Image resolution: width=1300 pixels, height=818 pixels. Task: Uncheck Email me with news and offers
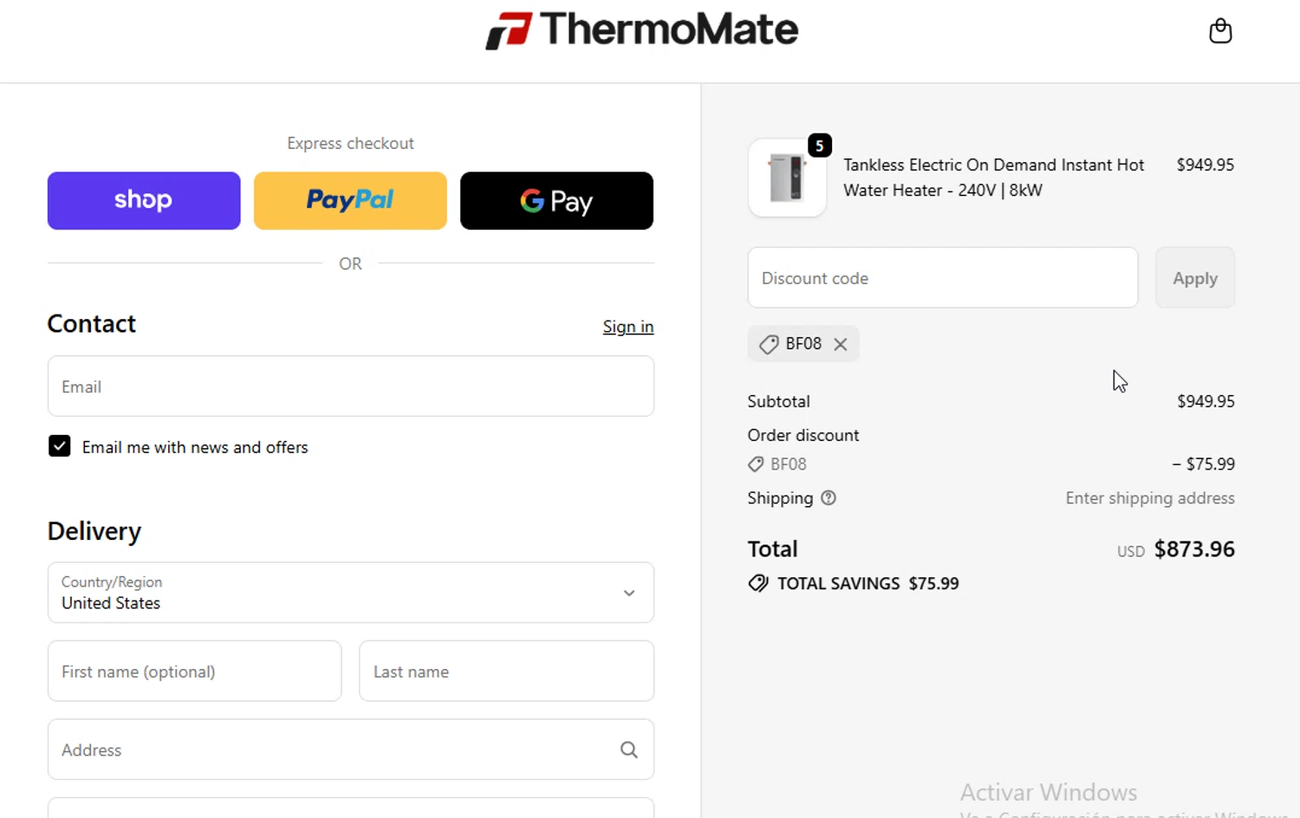click(x=60, y=446)
